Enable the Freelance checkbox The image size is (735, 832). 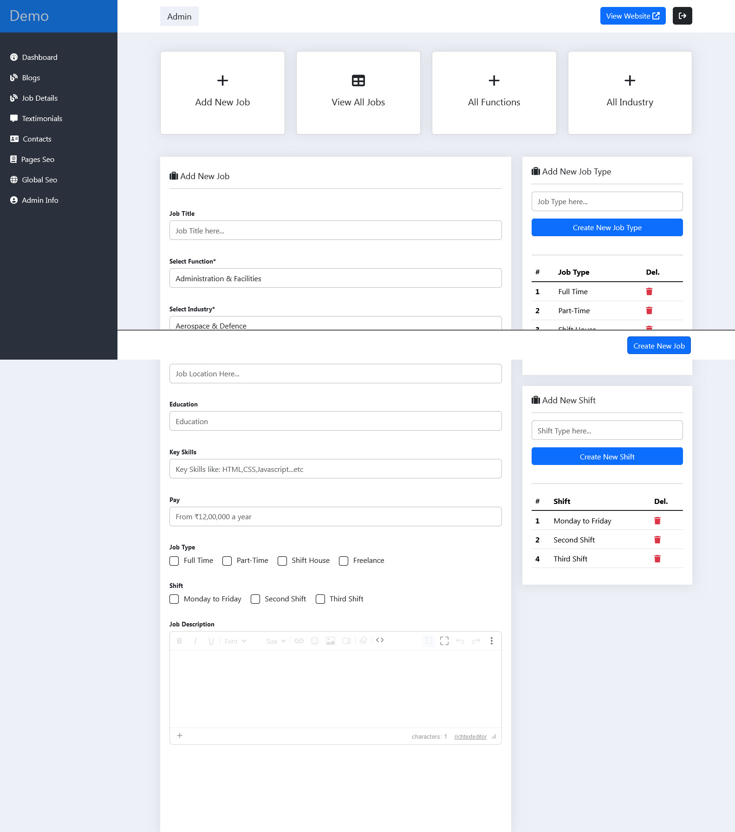[x=344, y=561]
